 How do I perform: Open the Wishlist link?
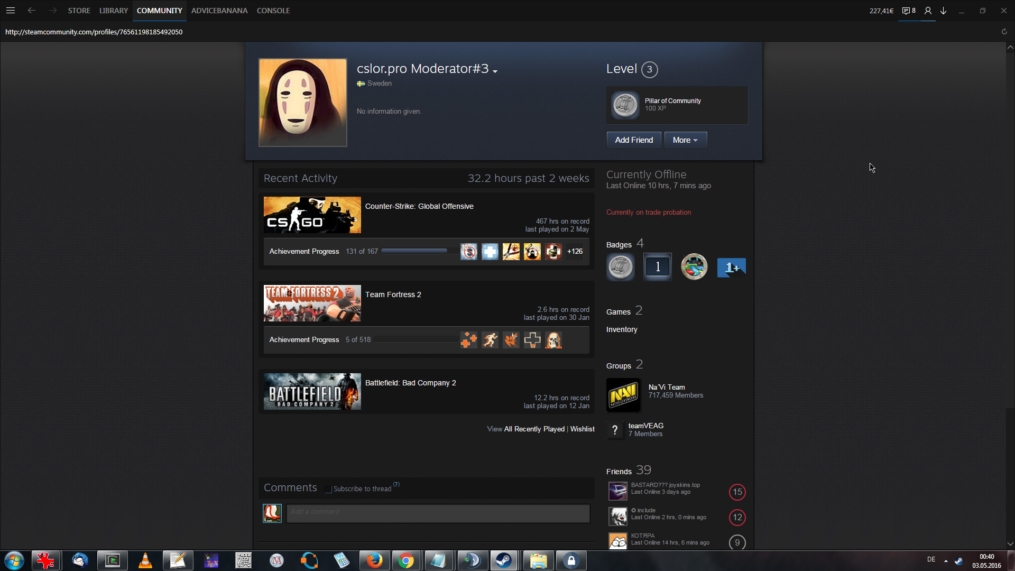coord(582,429)
